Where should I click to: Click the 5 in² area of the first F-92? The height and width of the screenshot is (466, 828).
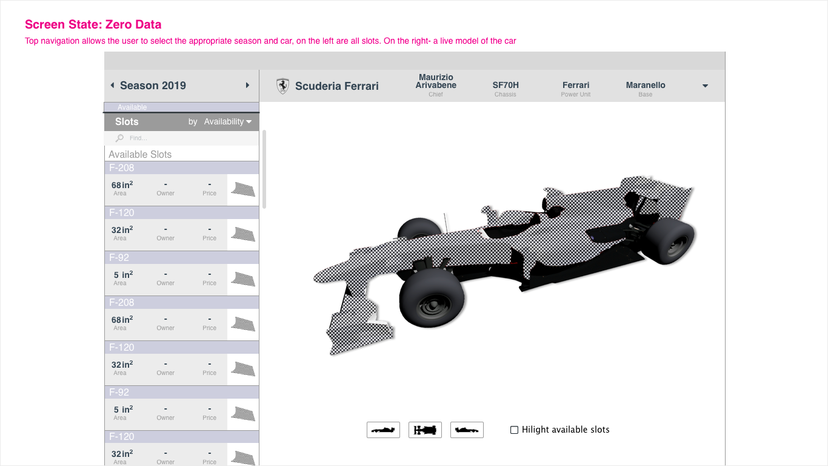pyautogui.click(x=122, y=278)
